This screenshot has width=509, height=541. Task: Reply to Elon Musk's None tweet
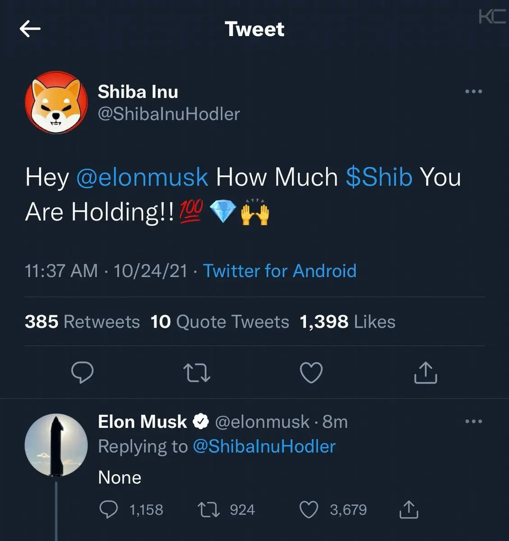point(108,510)
